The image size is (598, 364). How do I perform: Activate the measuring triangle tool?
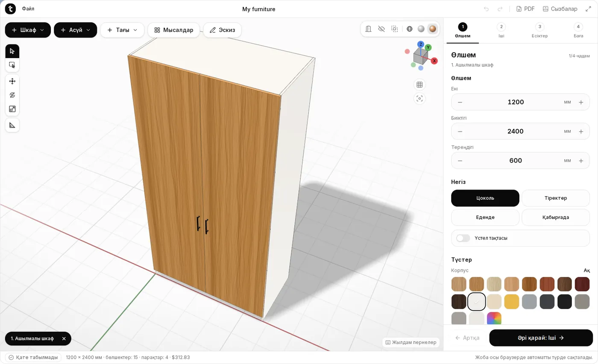(12, 125)
